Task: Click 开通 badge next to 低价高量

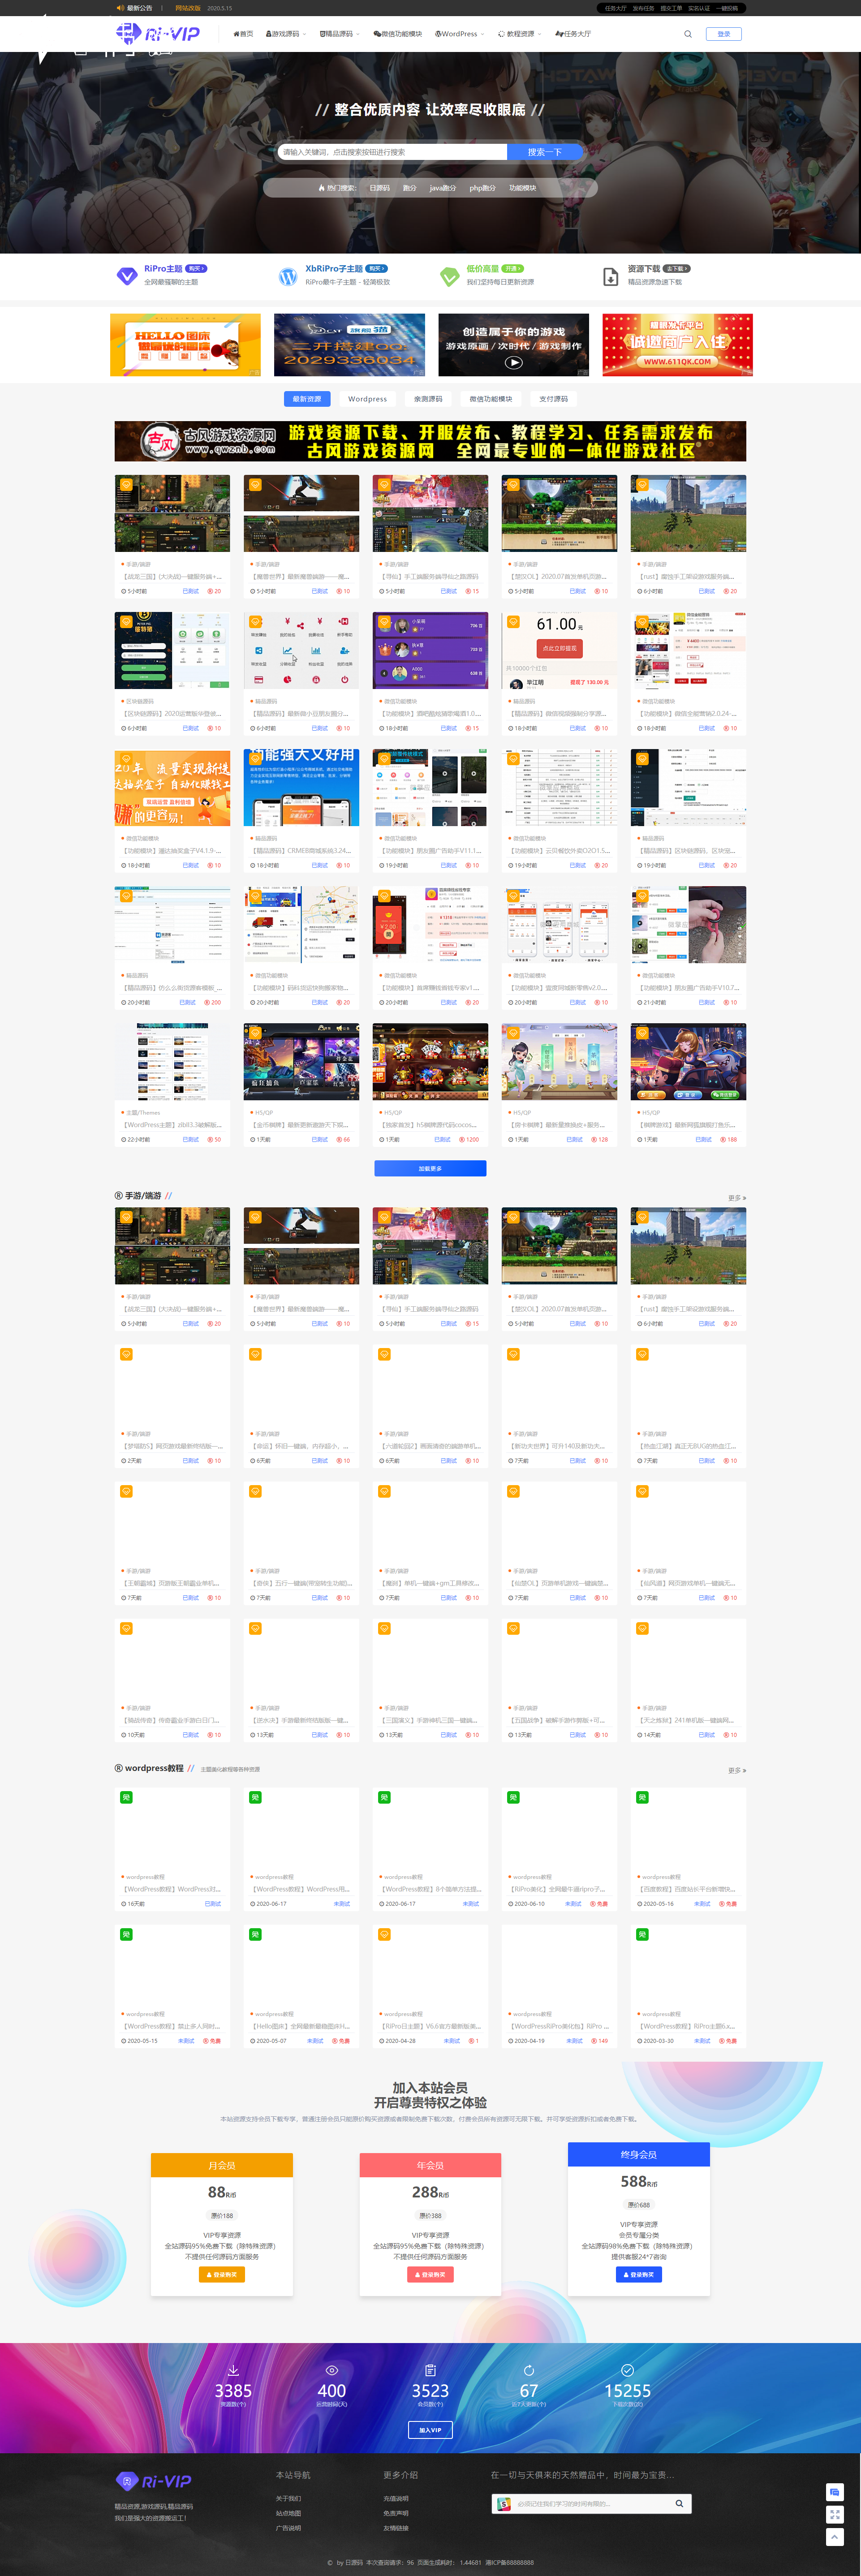Action: (512, 269)
